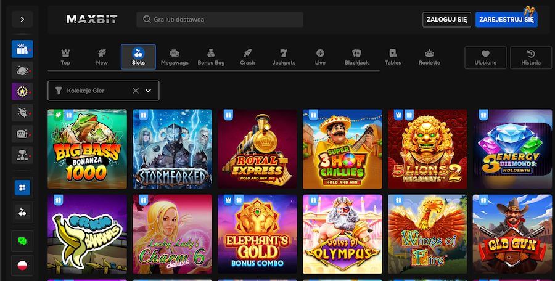Open the Historia history button

click(530, 57)
